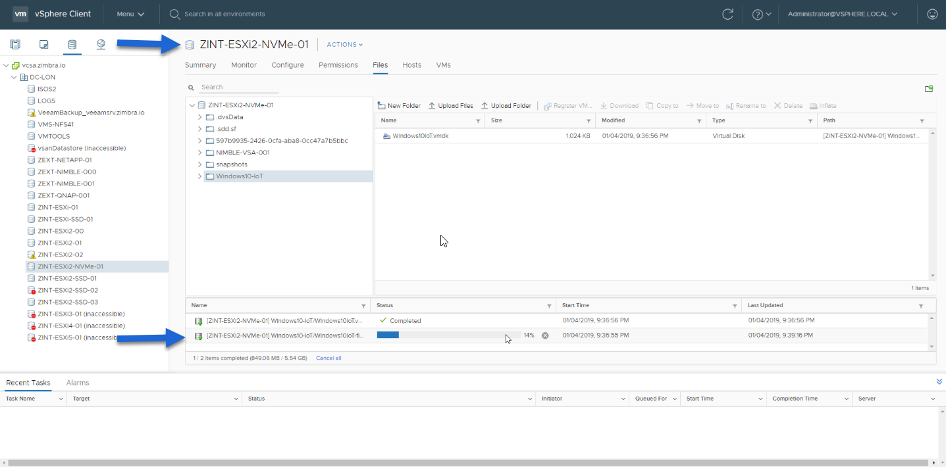Switch to Hosts tab

coord(411,65)
